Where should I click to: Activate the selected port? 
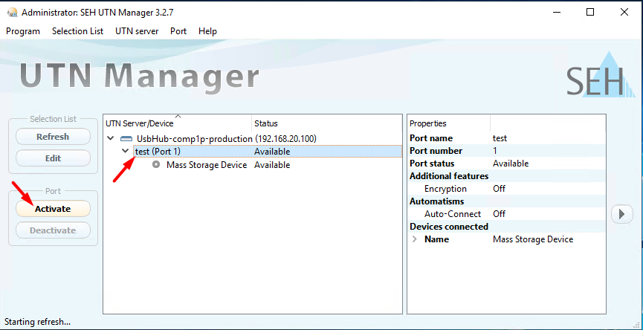coord(53,209)
